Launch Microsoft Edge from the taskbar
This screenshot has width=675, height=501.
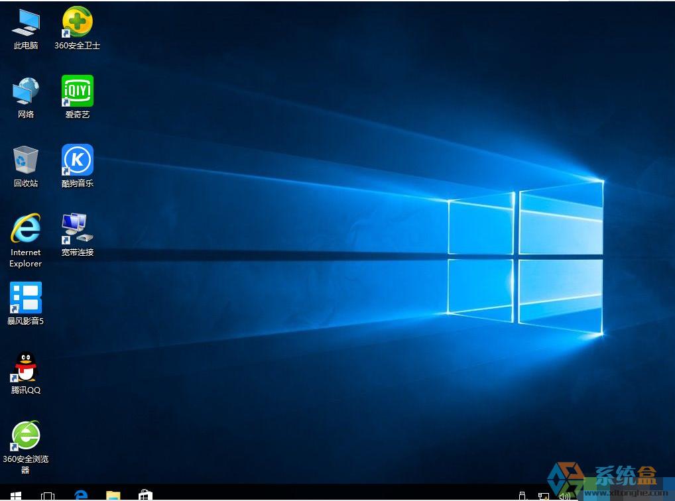[81, 495]
